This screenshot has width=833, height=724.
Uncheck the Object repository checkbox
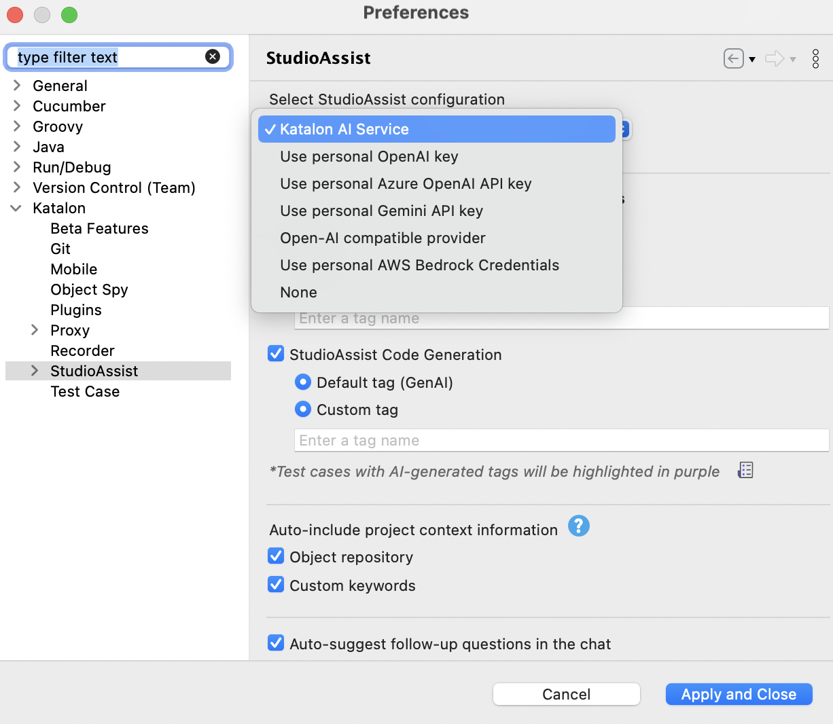276,556
